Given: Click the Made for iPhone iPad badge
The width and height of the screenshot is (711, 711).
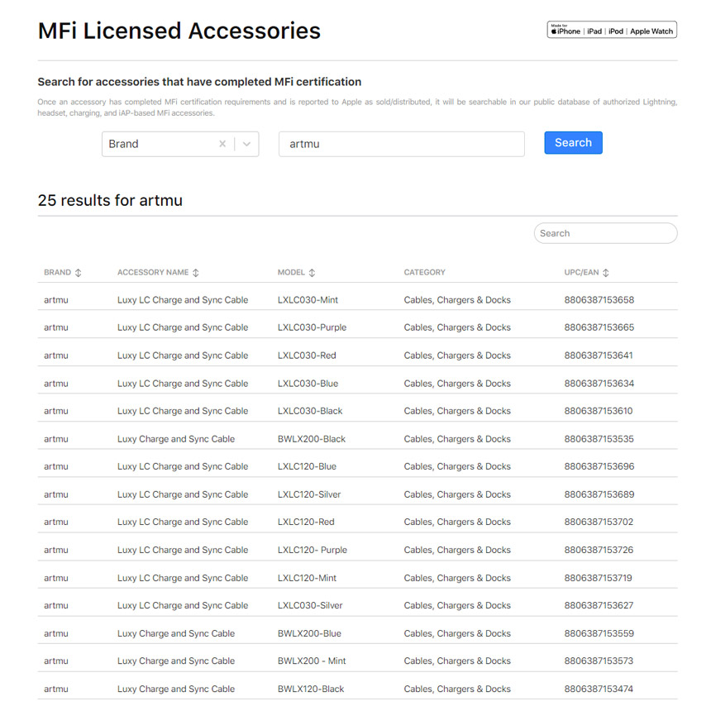Looking at the screenshot, I should (x=612, y=30).
